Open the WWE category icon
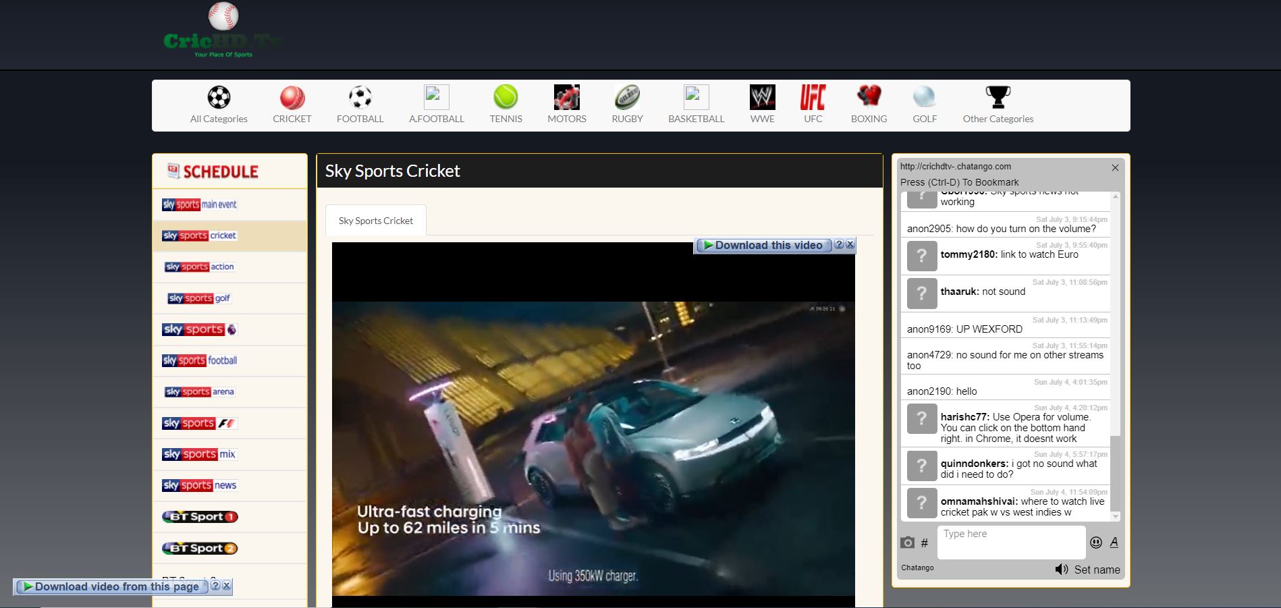This screenshot has height=608, width=1281. click(x=762, y=99)
